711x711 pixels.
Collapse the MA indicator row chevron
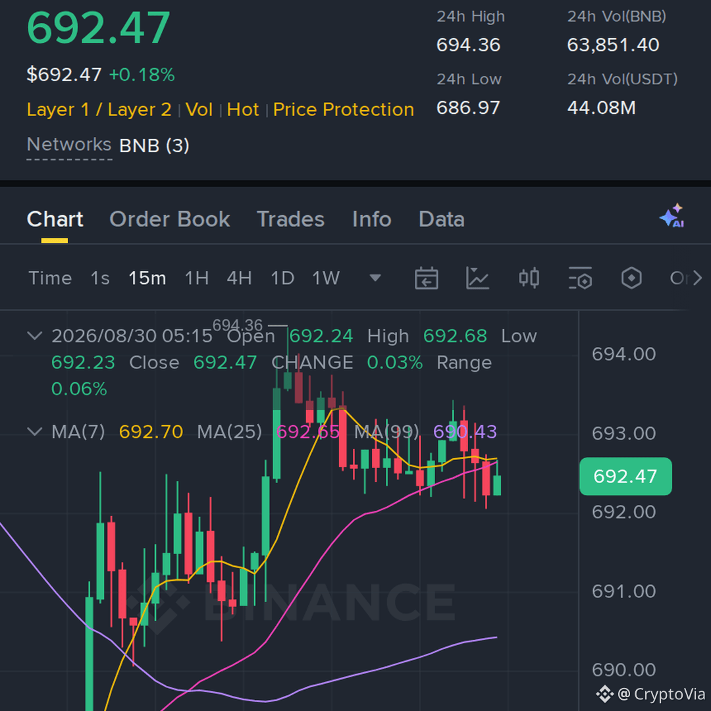pyautogui.click(x=35, y=431)
